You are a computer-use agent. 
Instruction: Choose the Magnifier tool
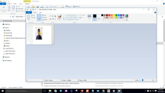point(55,19)
